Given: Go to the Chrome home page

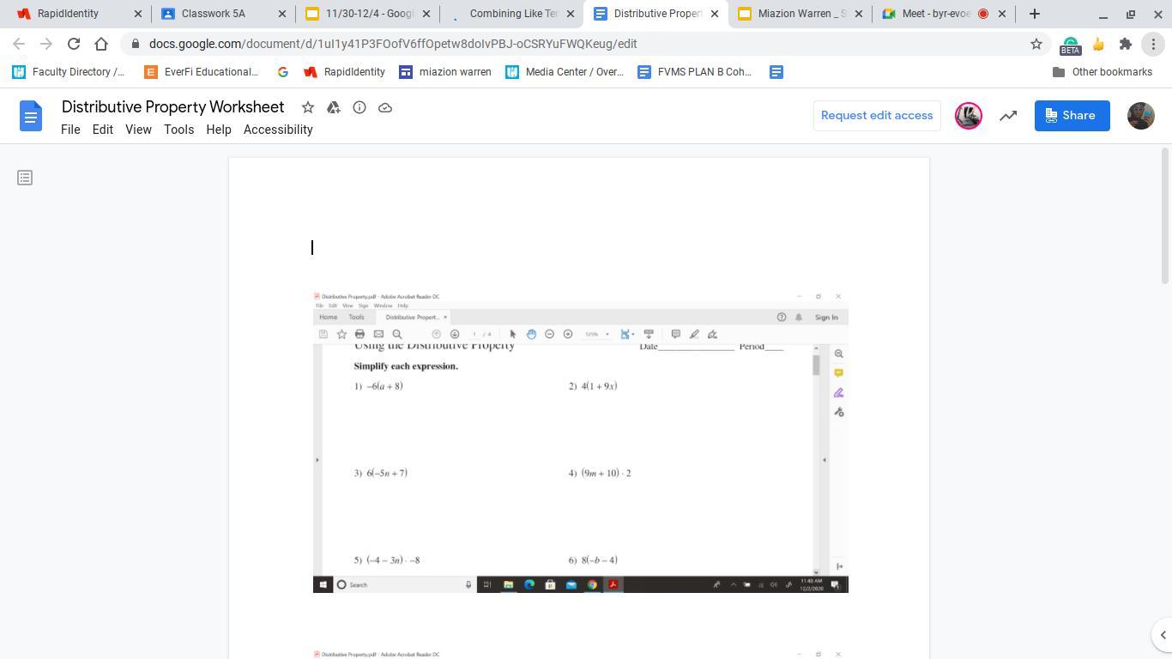Looking at the screenshot, I should coord(101,44).
